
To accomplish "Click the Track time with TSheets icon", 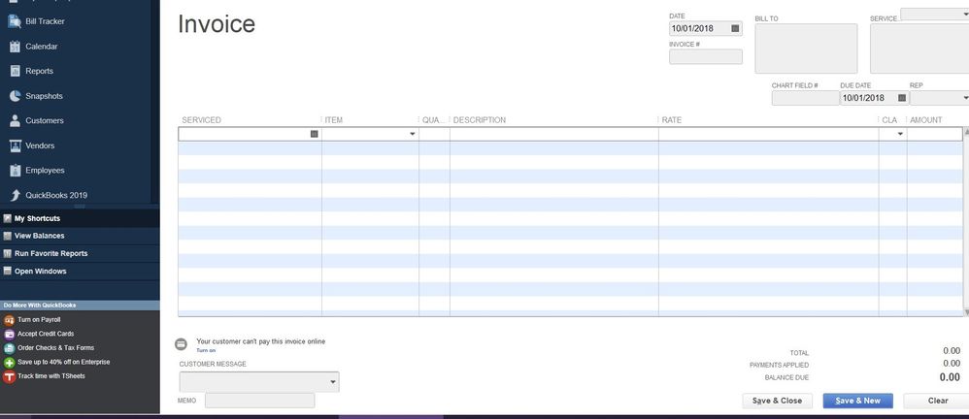I will coord(9,376).
